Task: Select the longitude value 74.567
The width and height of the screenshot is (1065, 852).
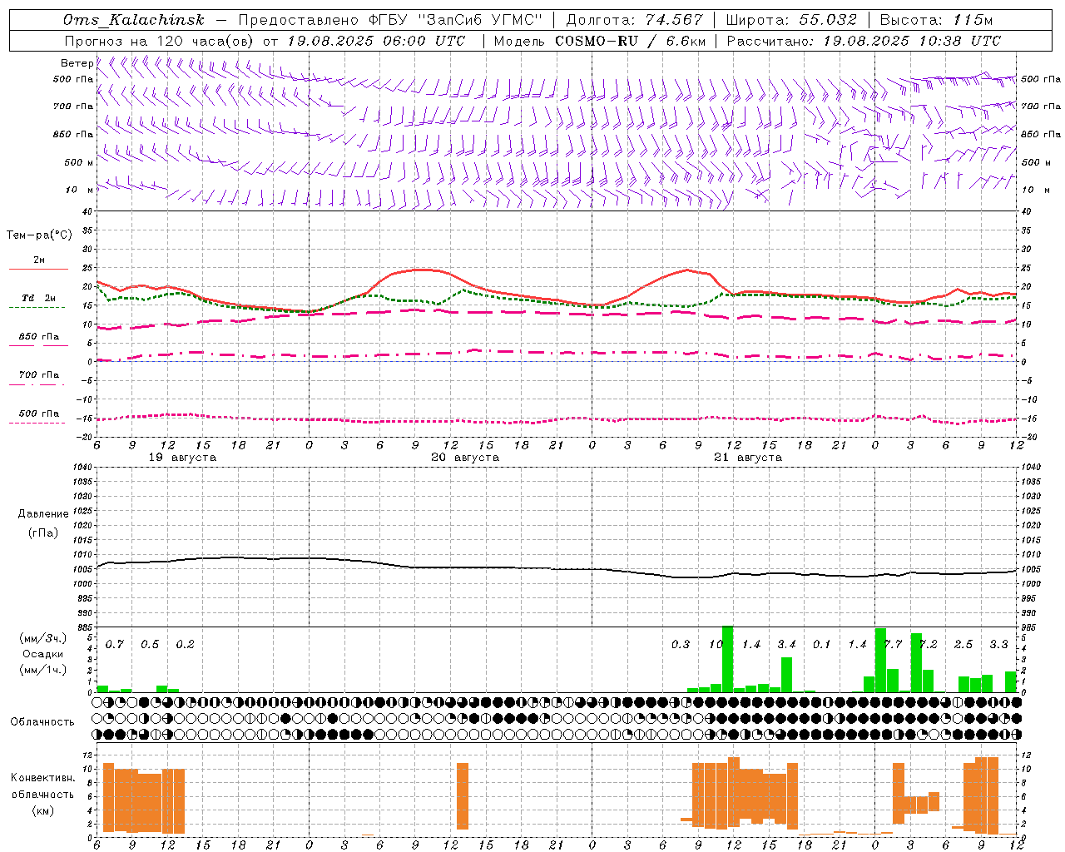Action: click(674, 20)
